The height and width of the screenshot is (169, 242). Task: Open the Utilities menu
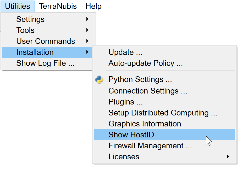coord(18,6)
